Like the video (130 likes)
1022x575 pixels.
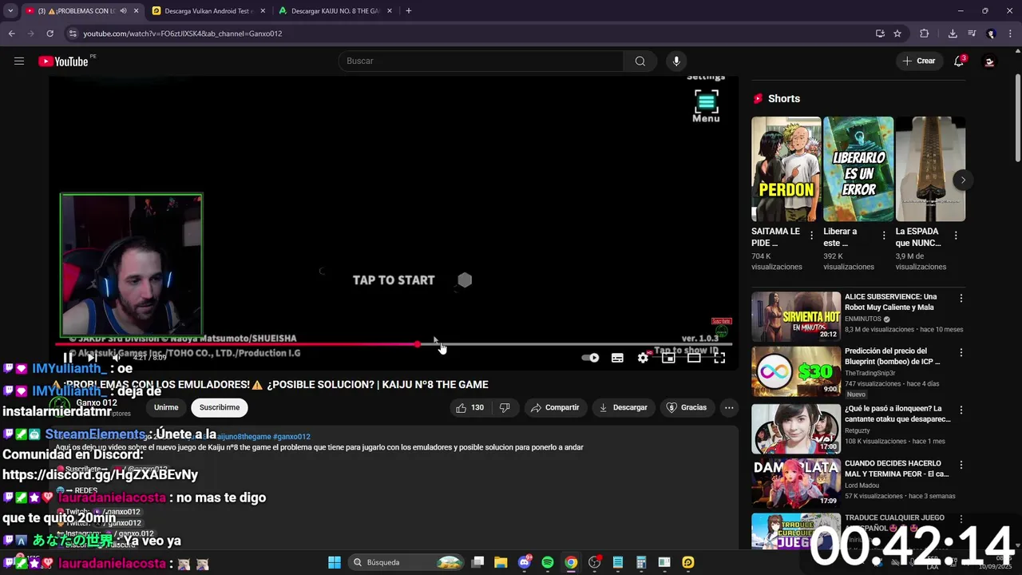tap(469, 407)
